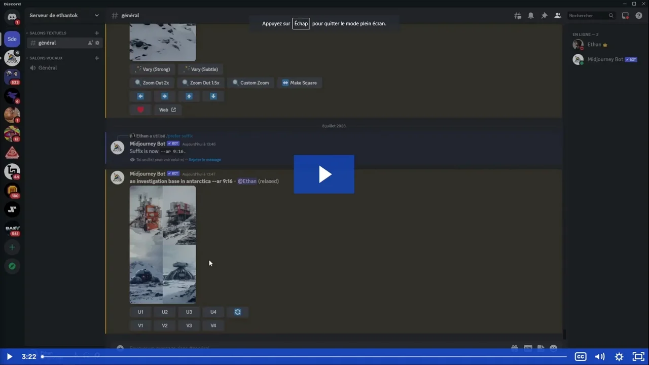
Task: Click the large center play button
Action: [x=324, y=174]
